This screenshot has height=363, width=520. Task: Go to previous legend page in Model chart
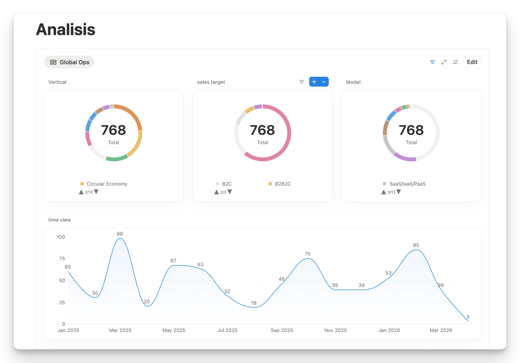(384, 192)
